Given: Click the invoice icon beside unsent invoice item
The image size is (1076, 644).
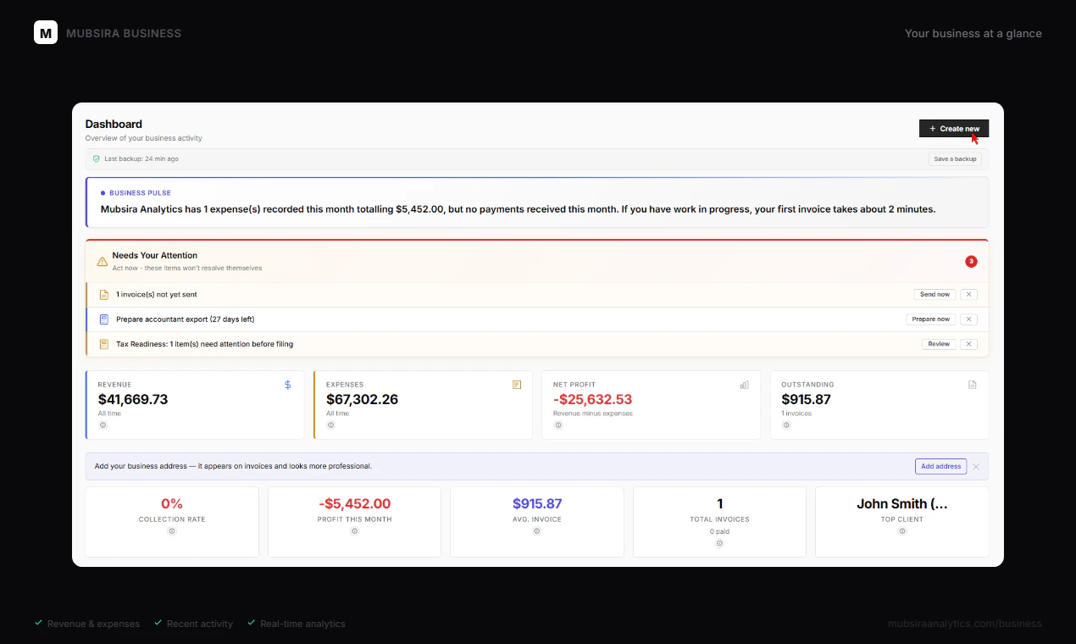Looking at the screenshot, I should tap(105, 294).
